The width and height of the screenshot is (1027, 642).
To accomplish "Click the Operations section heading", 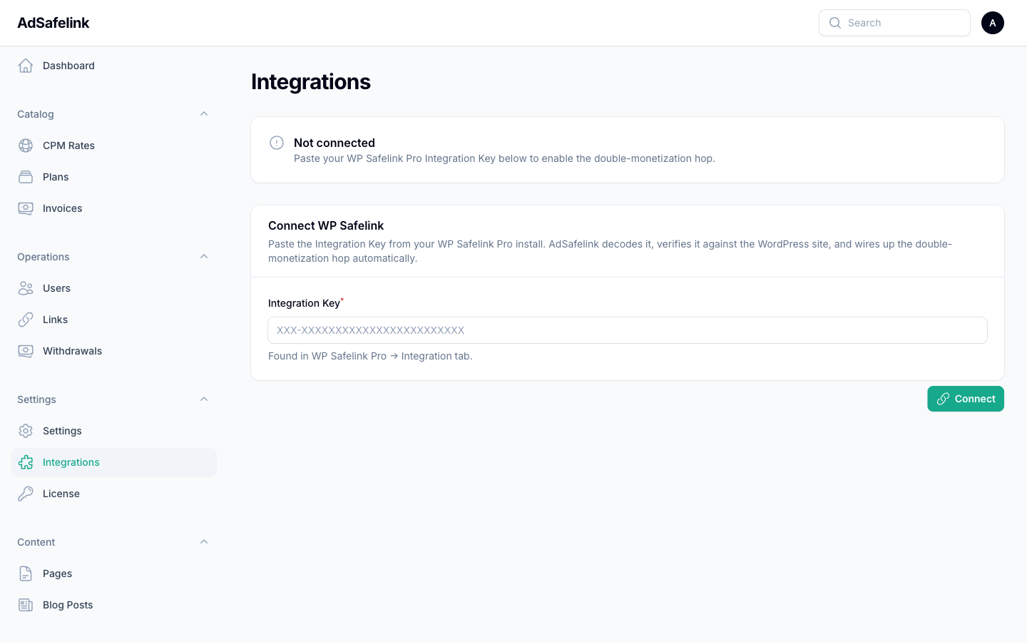I will click(44, 257).
